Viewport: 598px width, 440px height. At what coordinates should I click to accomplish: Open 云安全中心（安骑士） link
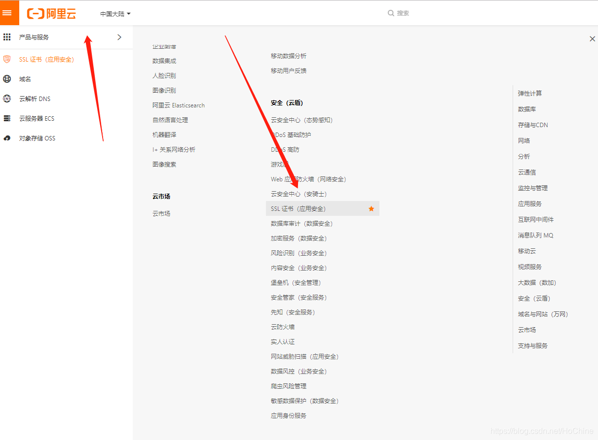pyautogui.click(x=299, y=194)
